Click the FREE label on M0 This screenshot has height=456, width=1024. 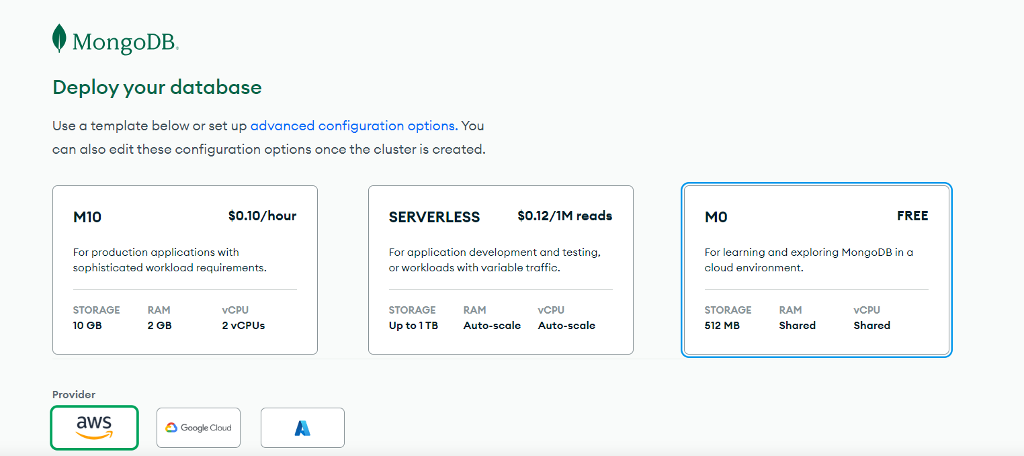[x=912, y=216]
